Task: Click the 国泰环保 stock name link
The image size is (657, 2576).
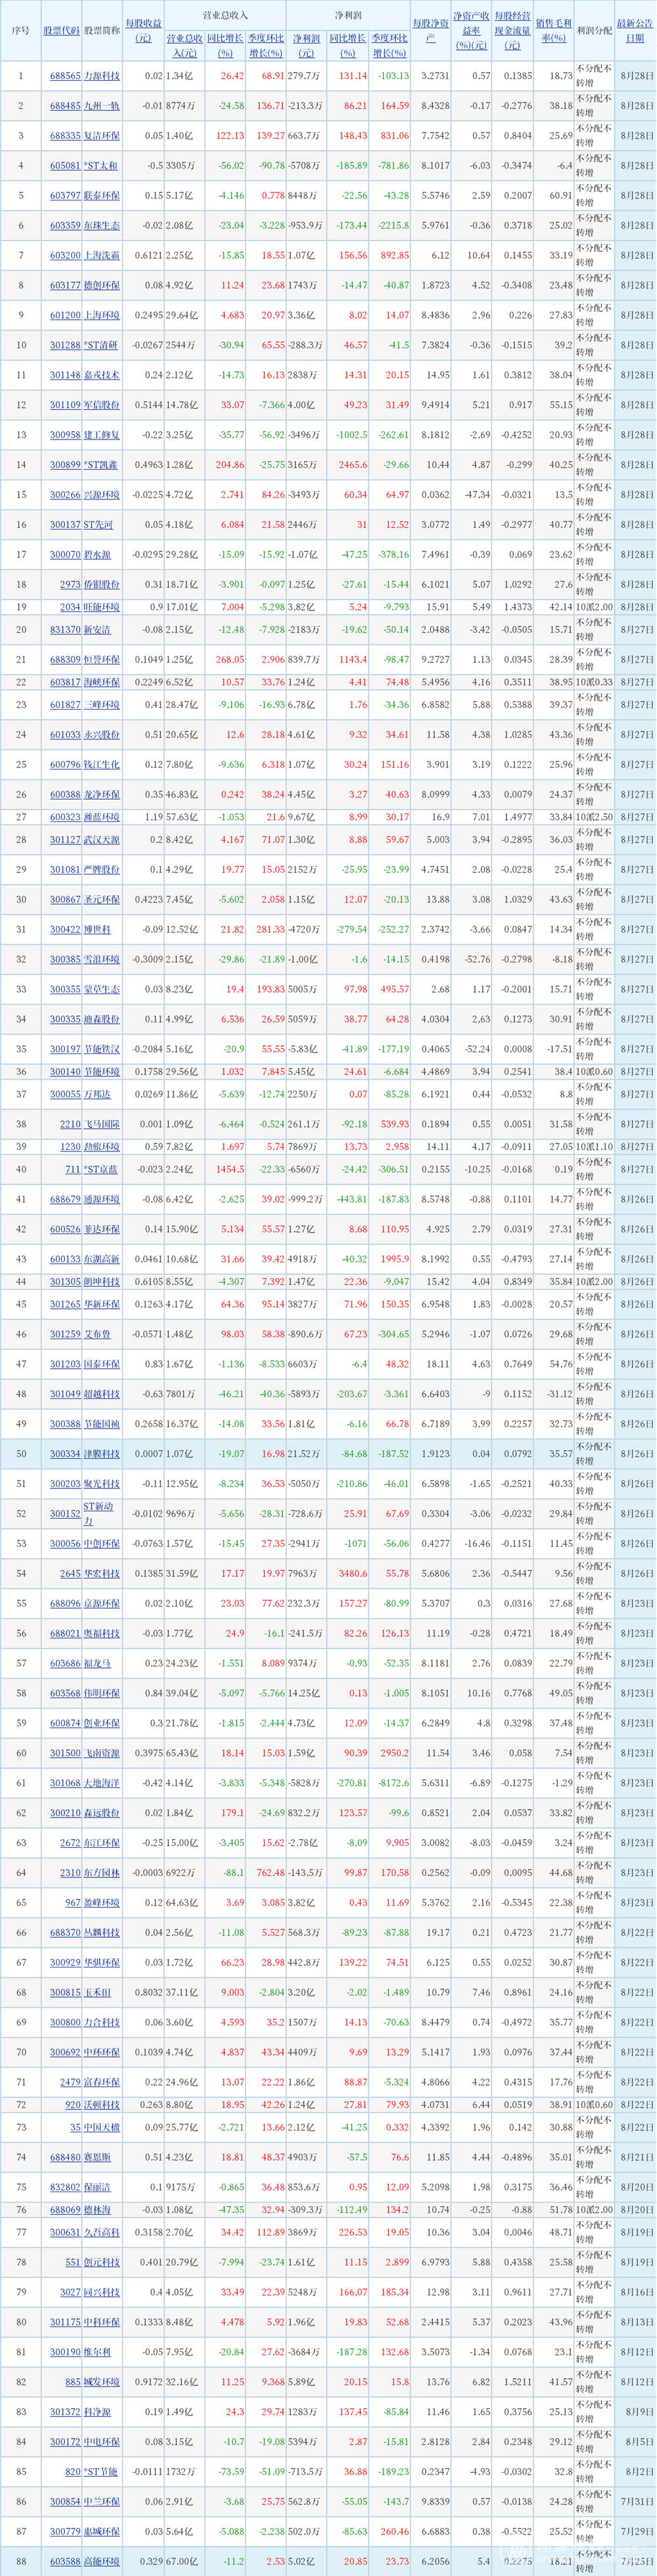Action: click(101, 1364)
